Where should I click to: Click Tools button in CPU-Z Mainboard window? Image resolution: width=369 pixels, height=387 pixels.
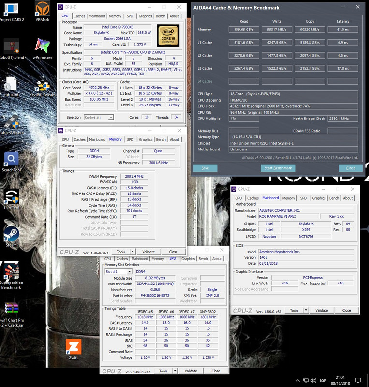point(294,310)
